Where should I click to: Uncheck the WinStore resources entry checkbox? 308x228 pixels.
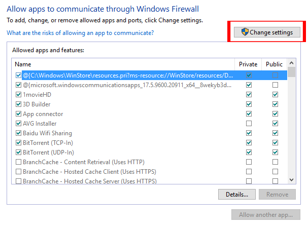tap(19, 75)
